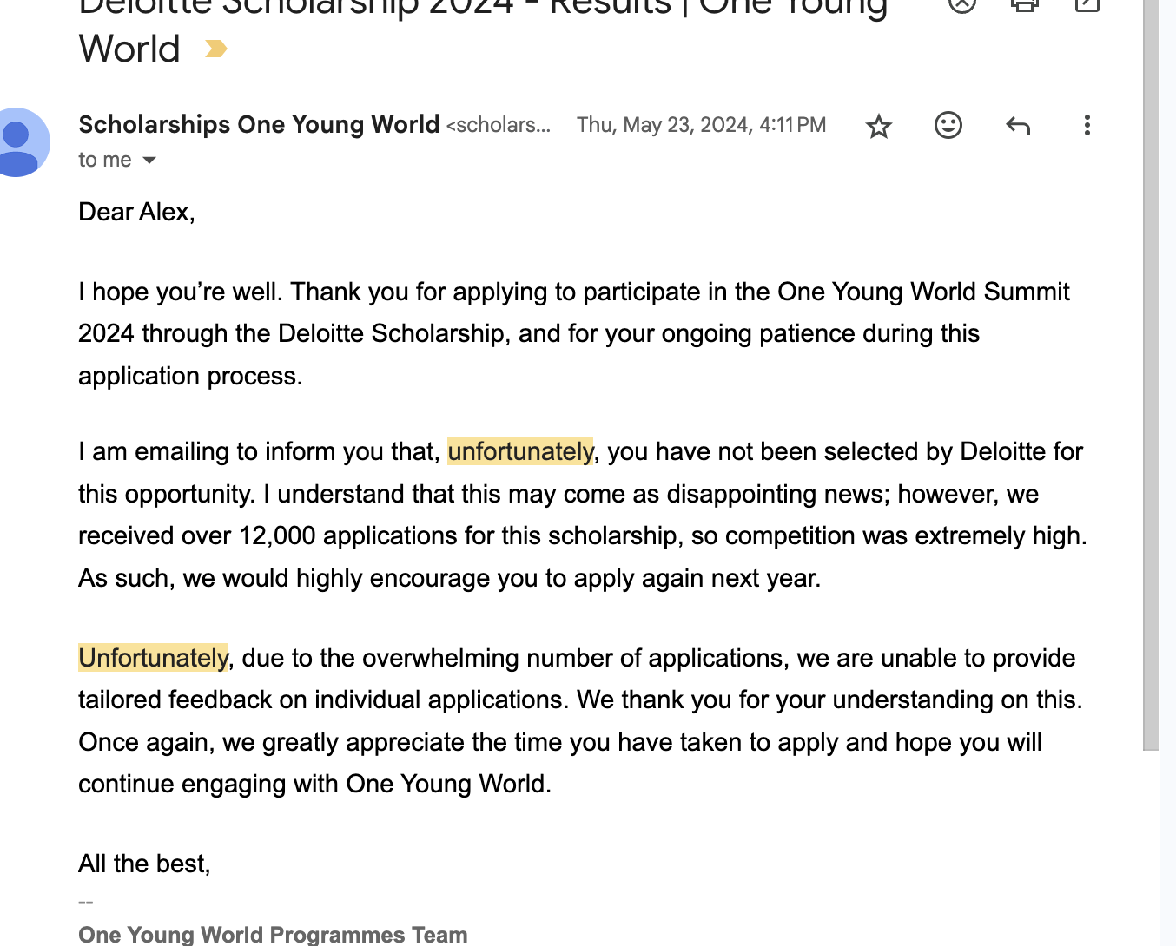The height and width of the screenshot is (946, 1176).
Task: Add an emoji reaction to the message
Action: click(x=948, y=125)
